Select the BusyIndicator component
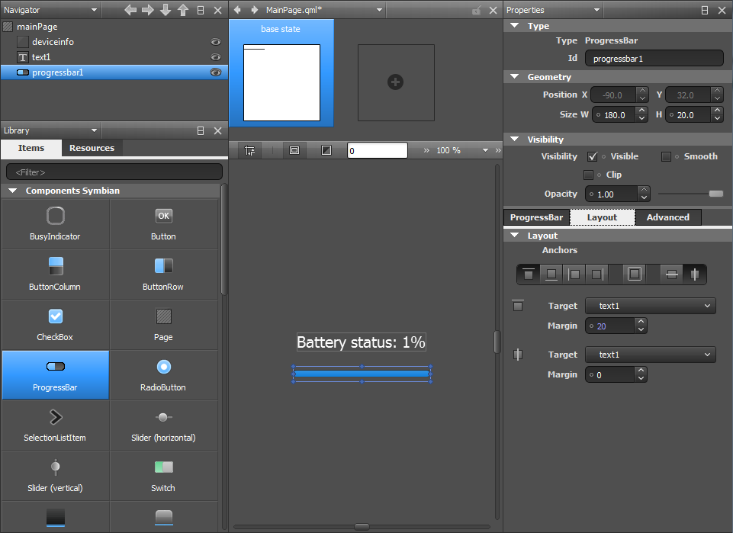This screenshot has height=533, width=733. coord(55,224)
